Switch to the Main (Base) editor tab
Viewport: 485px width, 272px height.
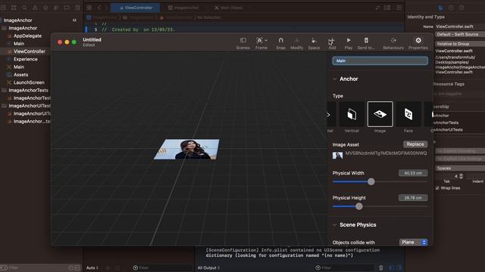pos(229,8)
